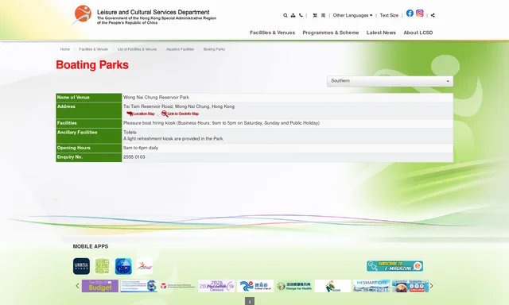Go to Home in the breadcrumb

65,49
